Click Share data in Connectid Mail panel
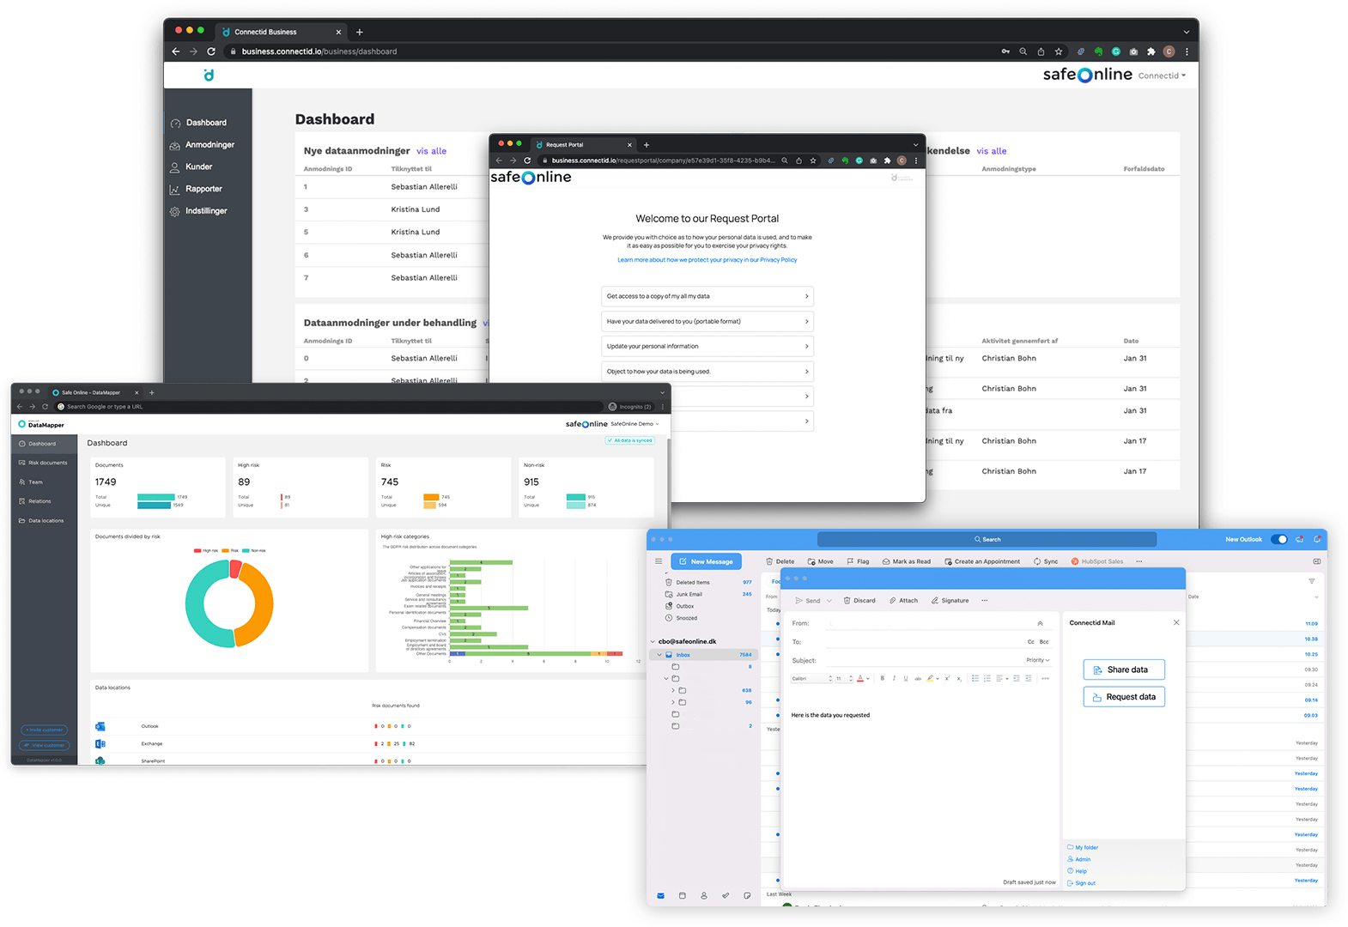Viewport: 1348px width, 927px height. pos(1124,669)
